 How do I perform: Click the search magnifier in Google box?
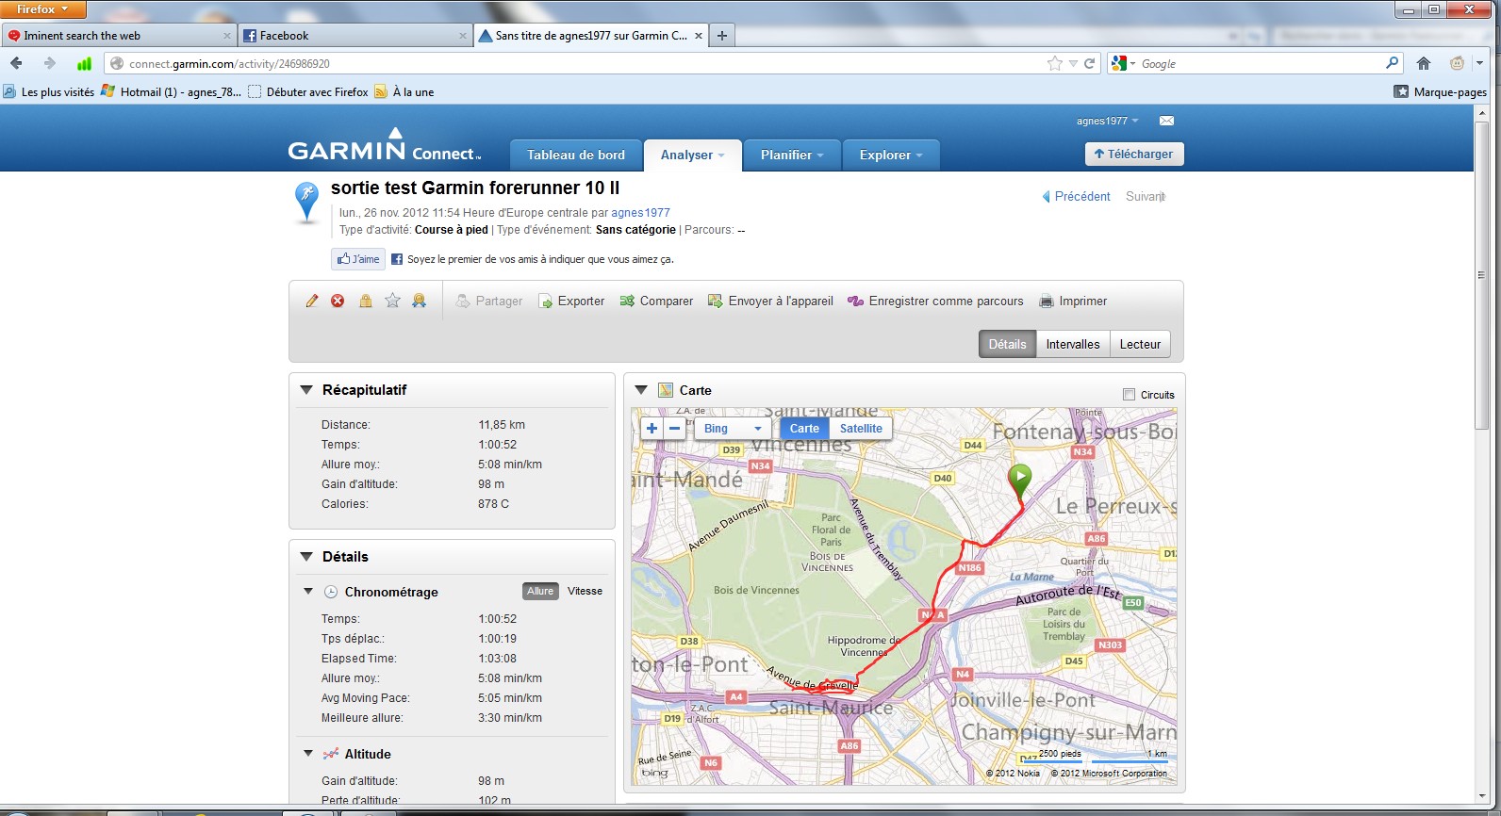[1392, 63]
